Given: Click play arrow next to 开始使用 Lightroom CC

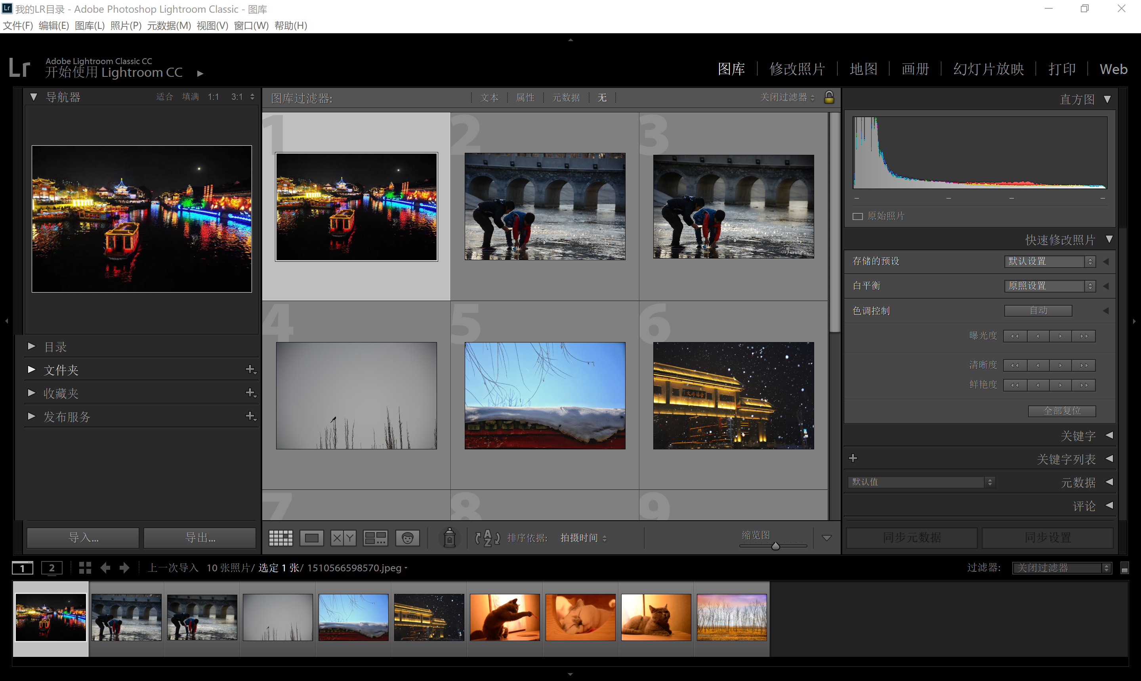Looking at the screenshot, I should [200, 73].
